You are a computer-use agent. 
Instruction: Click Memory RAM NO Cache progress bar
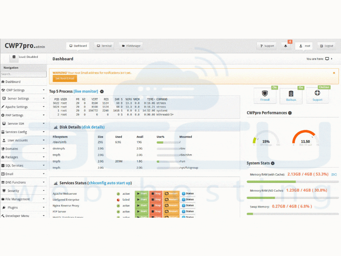coord(293,198)
